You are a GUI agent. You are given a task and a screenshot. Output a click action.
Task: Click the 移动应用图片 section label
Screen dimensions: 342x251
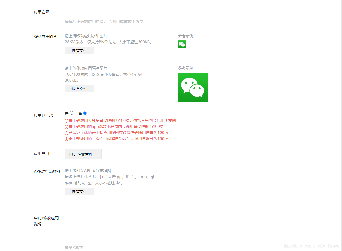pyautogui.click(x=46, y=36)
